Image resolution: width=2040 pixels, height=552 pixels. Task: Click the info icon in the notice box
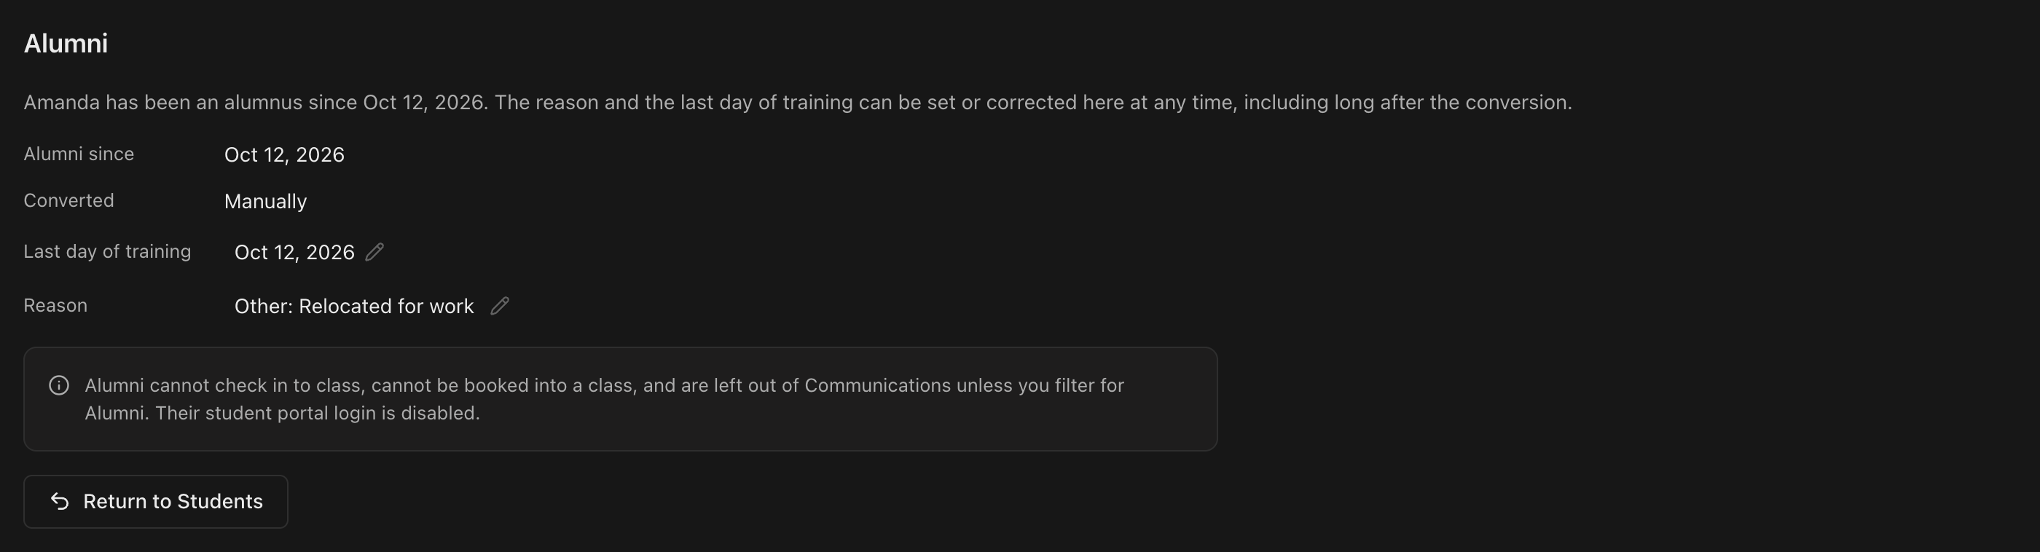click(60, 386)
